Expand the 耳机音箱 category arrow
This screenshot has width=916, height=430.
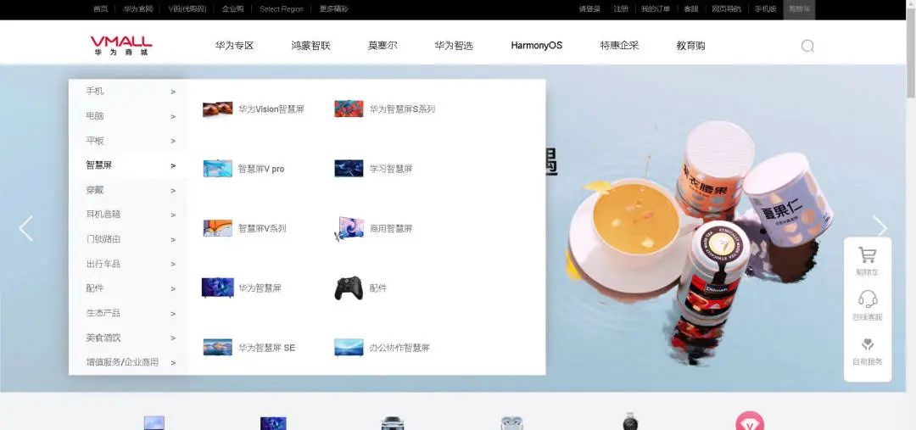tap(173, 215)
